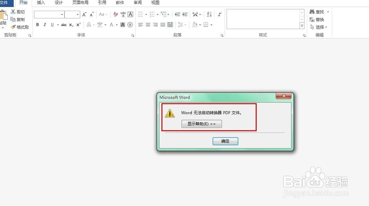369x206 pixels.
Task: Switch to the Design (设计) tab
Action: point(59,3)
